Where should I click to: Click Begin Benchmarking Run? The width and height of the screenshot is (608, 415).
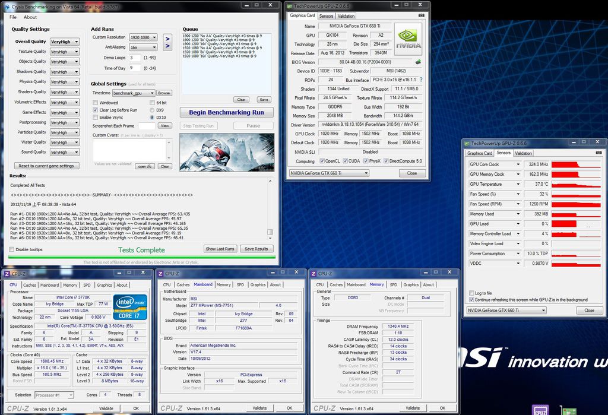coord(226,112)
